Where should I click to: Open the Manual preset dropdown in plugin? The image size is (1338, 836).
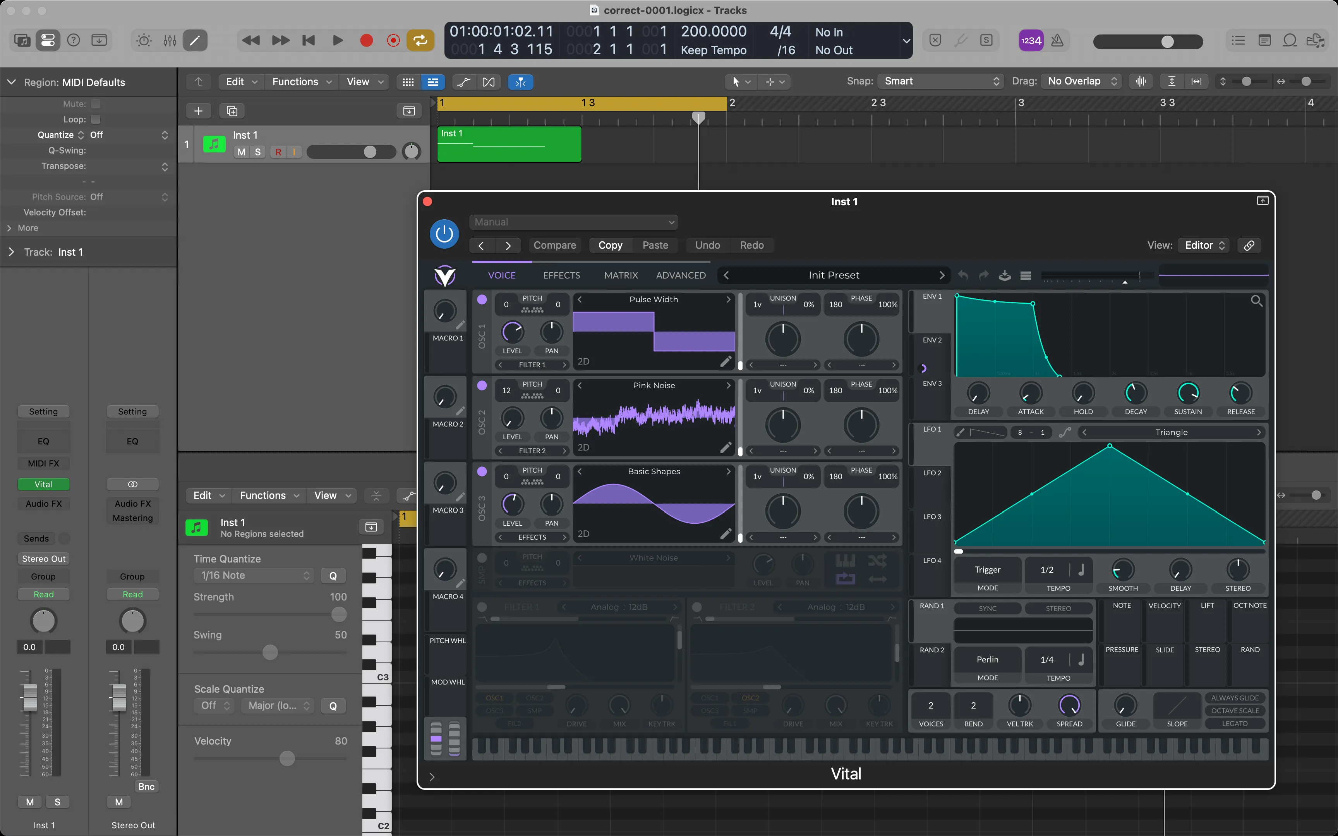tap(573, 222)
